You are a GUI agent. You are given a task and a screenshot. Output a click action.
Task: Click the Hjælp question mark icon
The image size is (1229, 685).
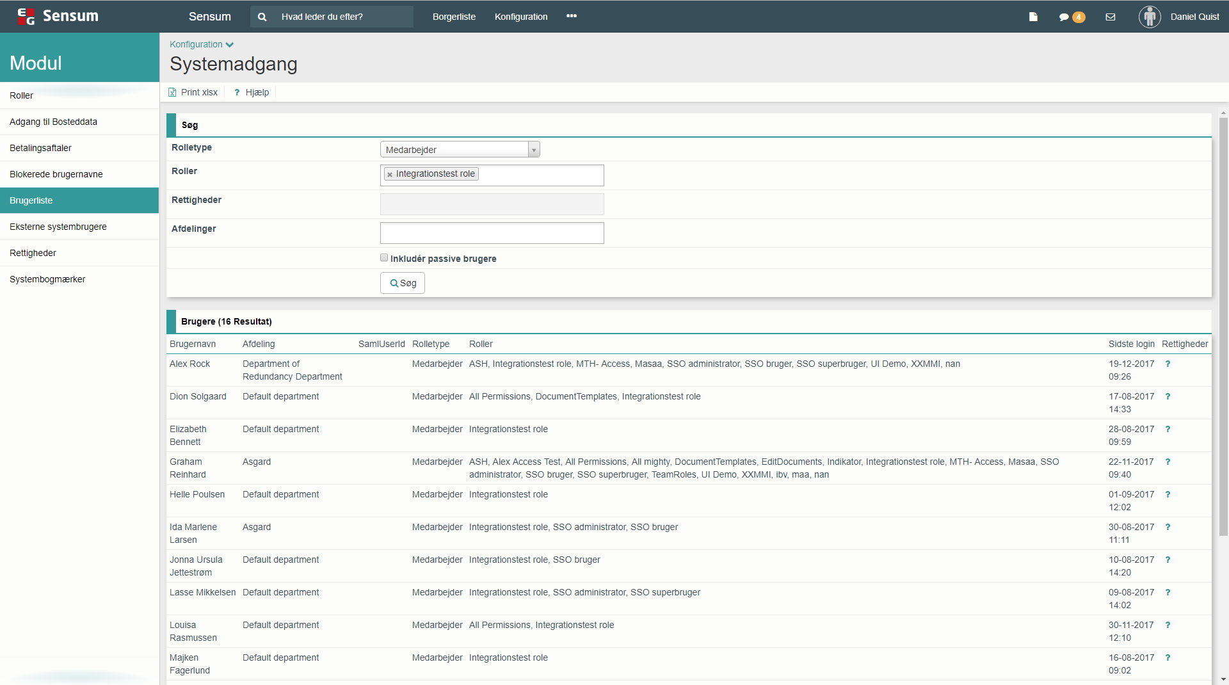tap(237, 92)
